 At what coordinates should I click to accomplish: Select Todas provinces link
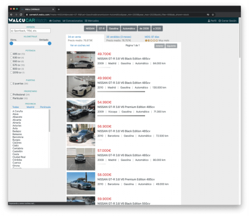[x=16, y=107]
